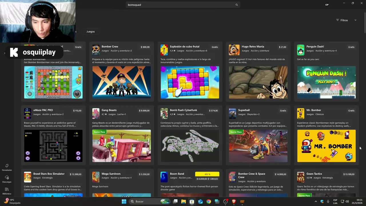366x206 pixels.
Task: Open the colorful cube puzzle thumbnail
Action: 190,82
